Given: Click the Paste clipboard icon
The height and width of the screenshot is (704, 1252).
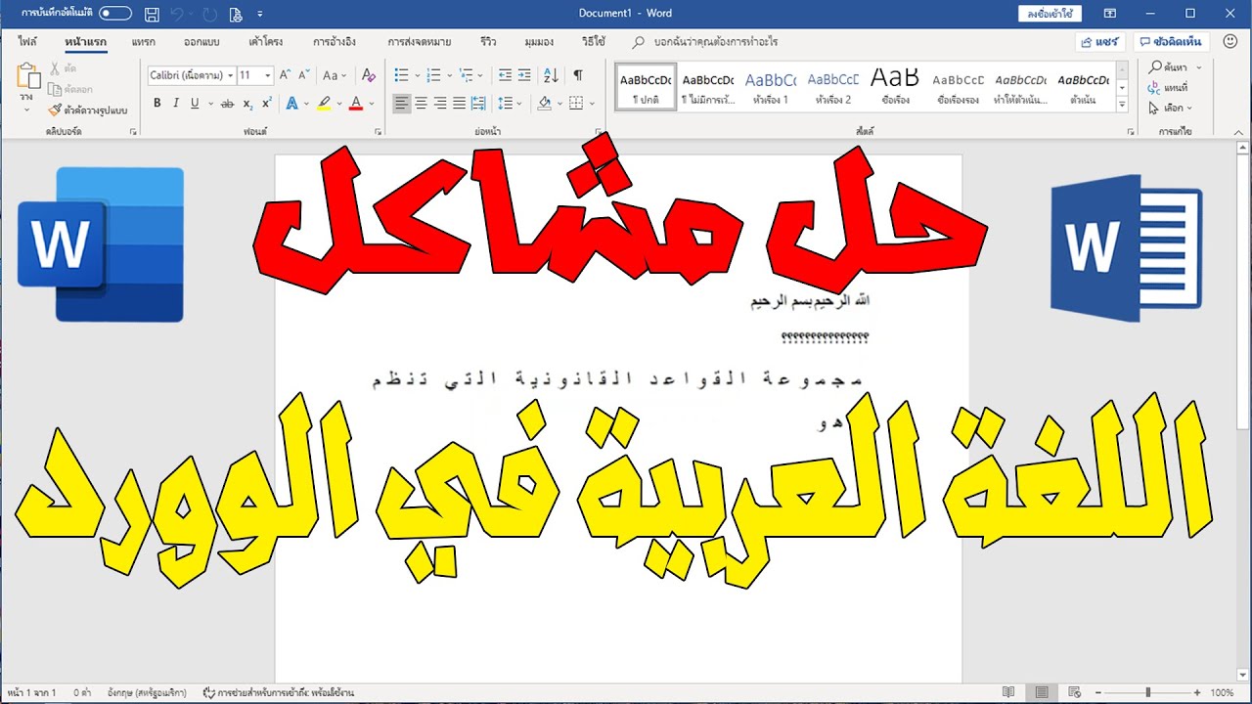Looking at the screenshot, I should pyautogui.click(x=27, y=77).
